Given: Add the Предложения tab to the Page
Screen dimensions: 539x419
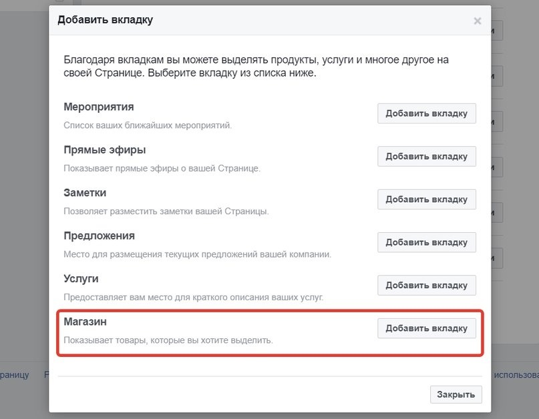Looking at the screenshot, I should coord(427,242).
